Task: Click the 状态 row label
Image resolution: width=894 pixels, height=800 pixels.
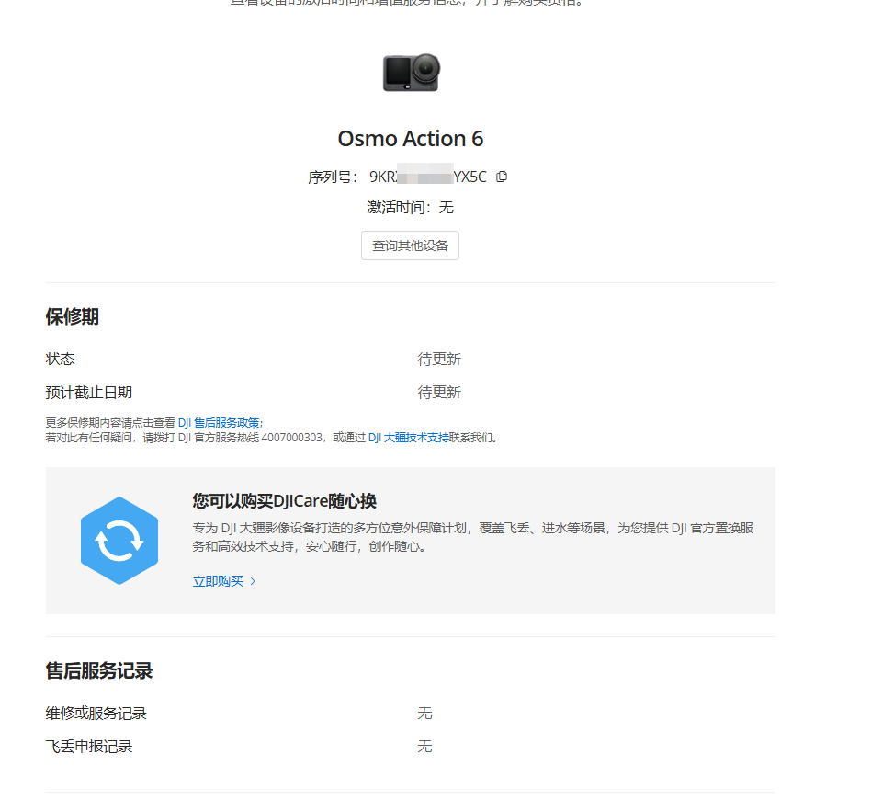Action: (x=60, y=359)
